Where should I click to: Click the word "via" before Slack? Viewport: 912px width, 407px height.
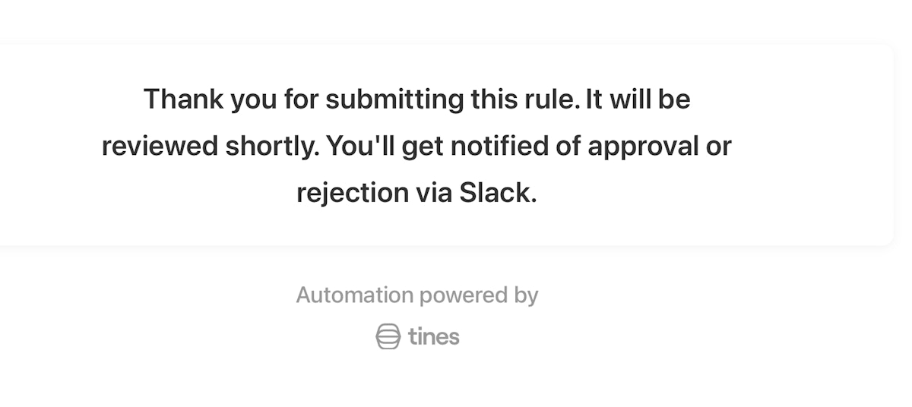click(434, 193)
